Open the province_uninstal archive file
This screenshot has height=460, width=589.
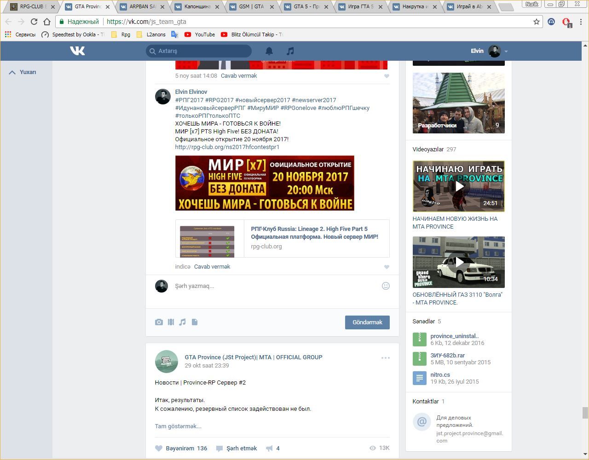click(x=455, y=336)
